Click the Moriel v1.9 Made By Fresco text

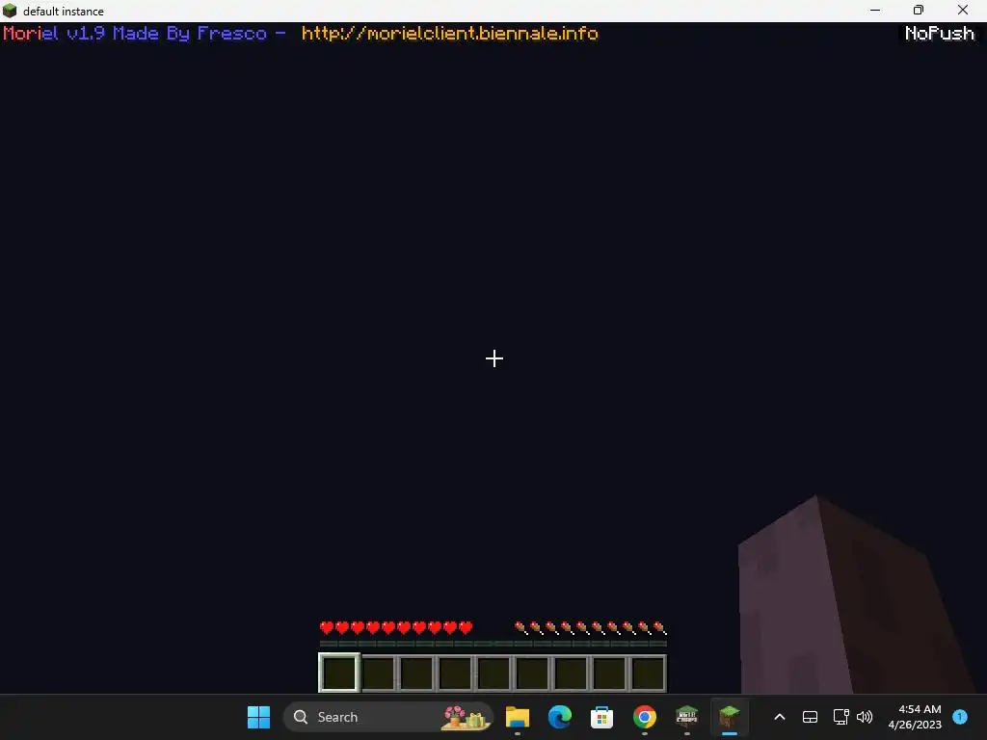pyautogui.click(x=135, y=34)
